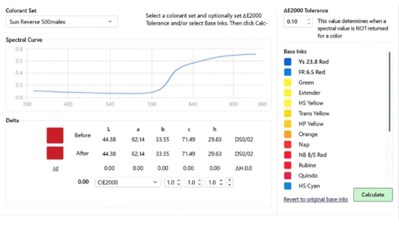Screen dimensions: 399x226
Task: Select the After color swatch
Action: tap(55, 153)
